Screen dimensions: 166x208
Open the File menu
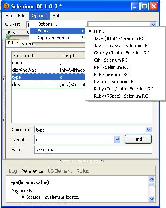[8, 16]
